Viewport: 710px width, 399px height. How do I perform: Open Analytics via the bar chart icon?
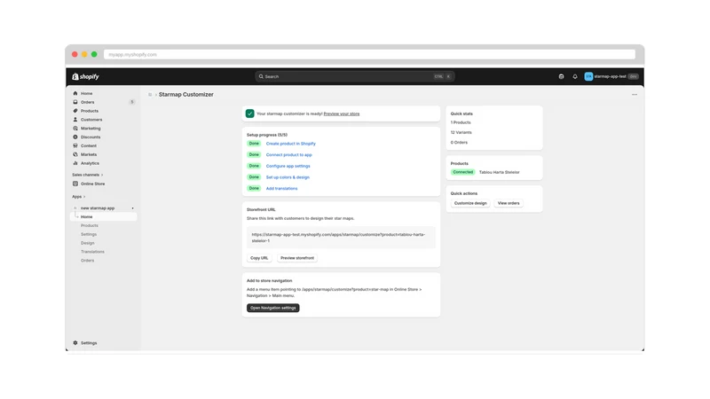(x=75, y=163)
